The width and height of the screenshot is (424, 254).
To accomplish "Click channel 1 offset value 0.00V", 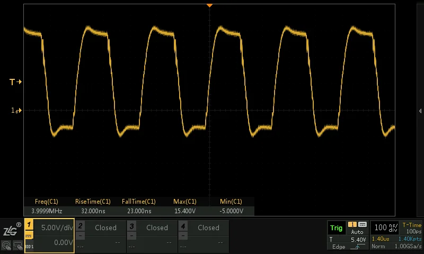I will point(63,243).
